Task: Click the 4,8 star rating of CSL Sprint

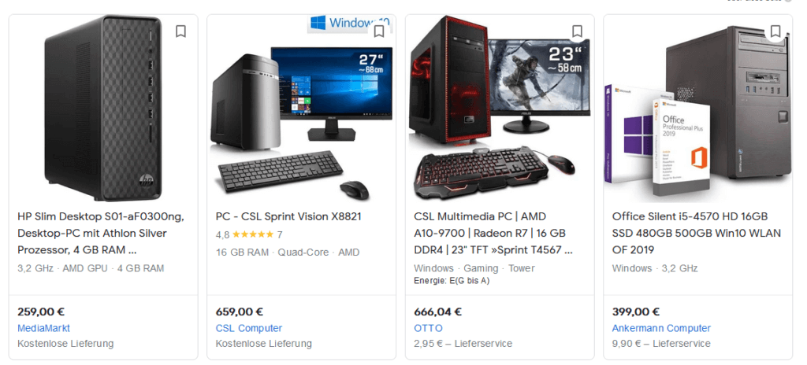Action: coord(249,235)
